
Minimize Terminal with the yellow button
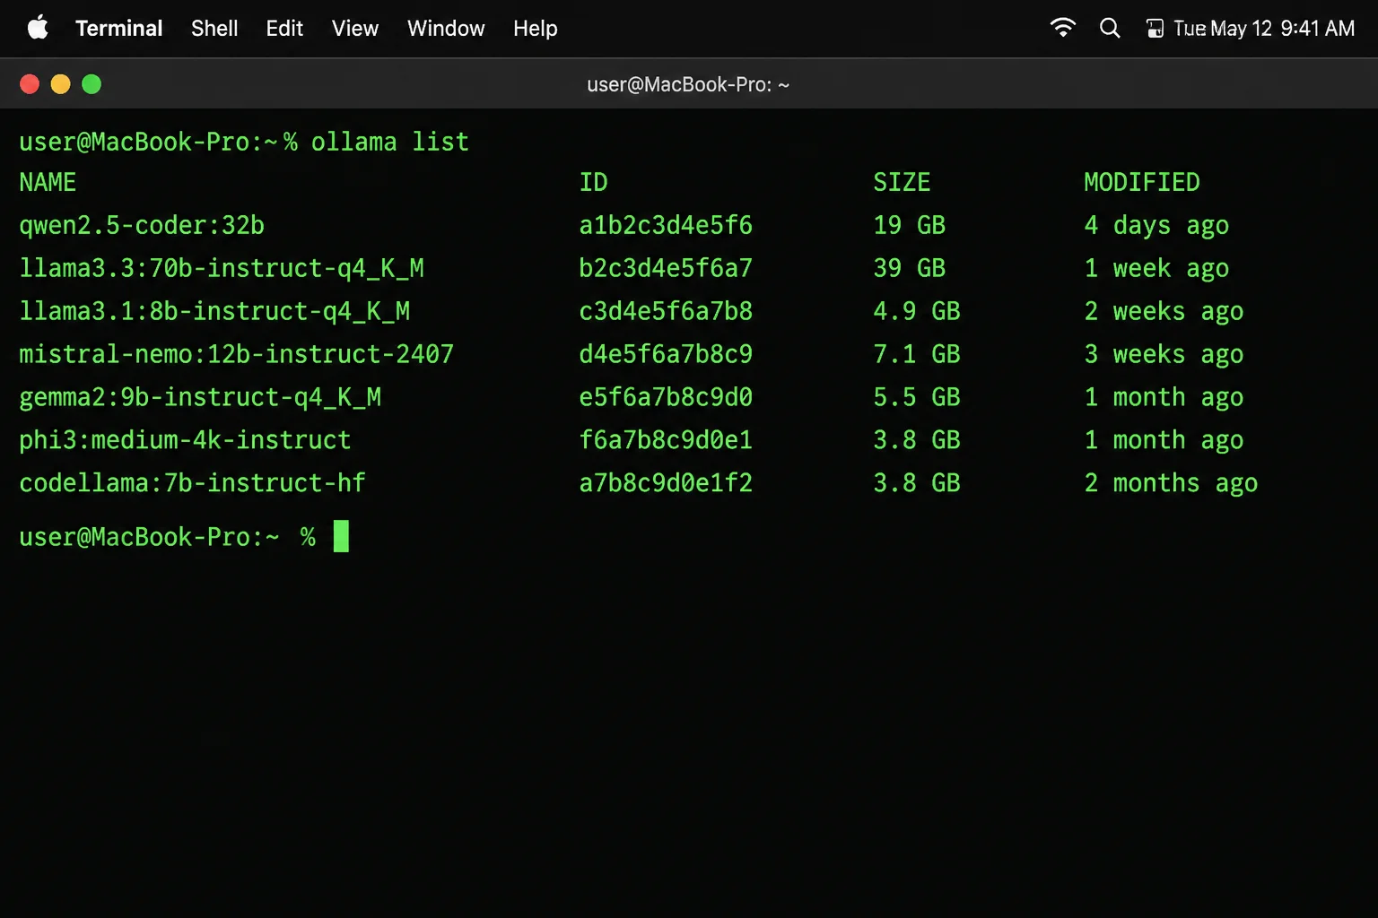(x=60, y=84)
